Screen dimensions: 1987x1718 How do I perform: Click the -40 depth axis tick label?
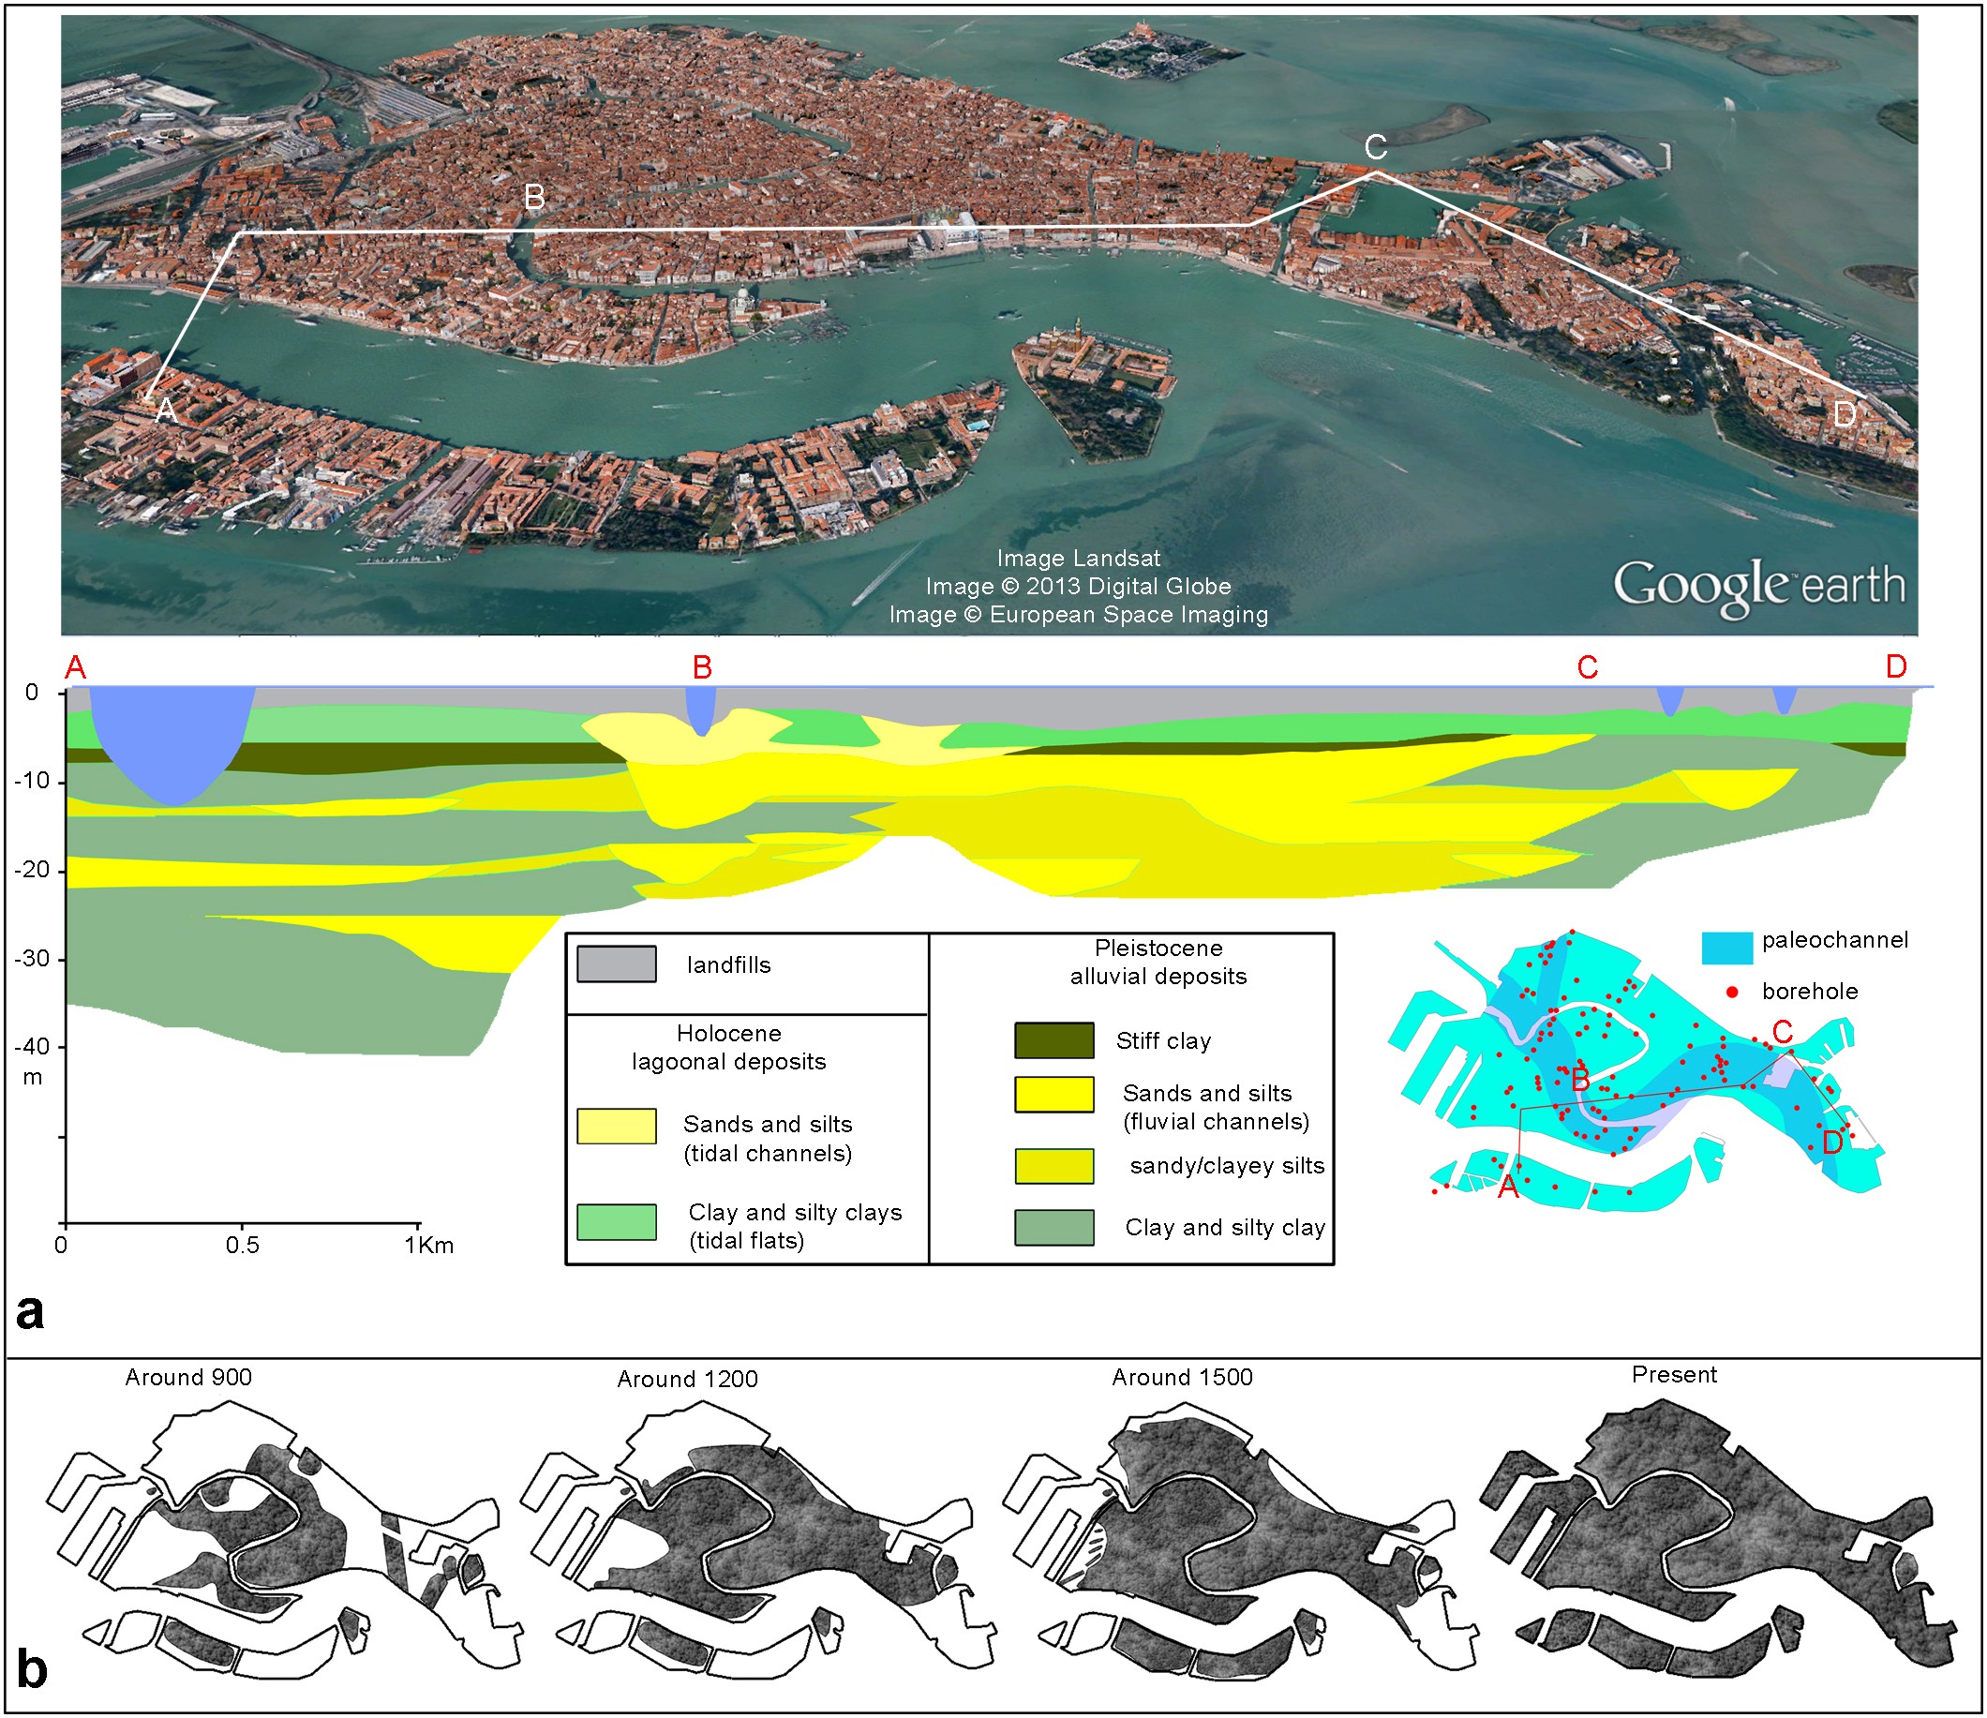click(x=32, y=1048)
